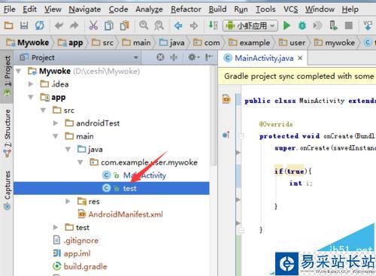This screenshot has width=376, height=276.
Task: Open the Code menu
Action: pos(118,9)
